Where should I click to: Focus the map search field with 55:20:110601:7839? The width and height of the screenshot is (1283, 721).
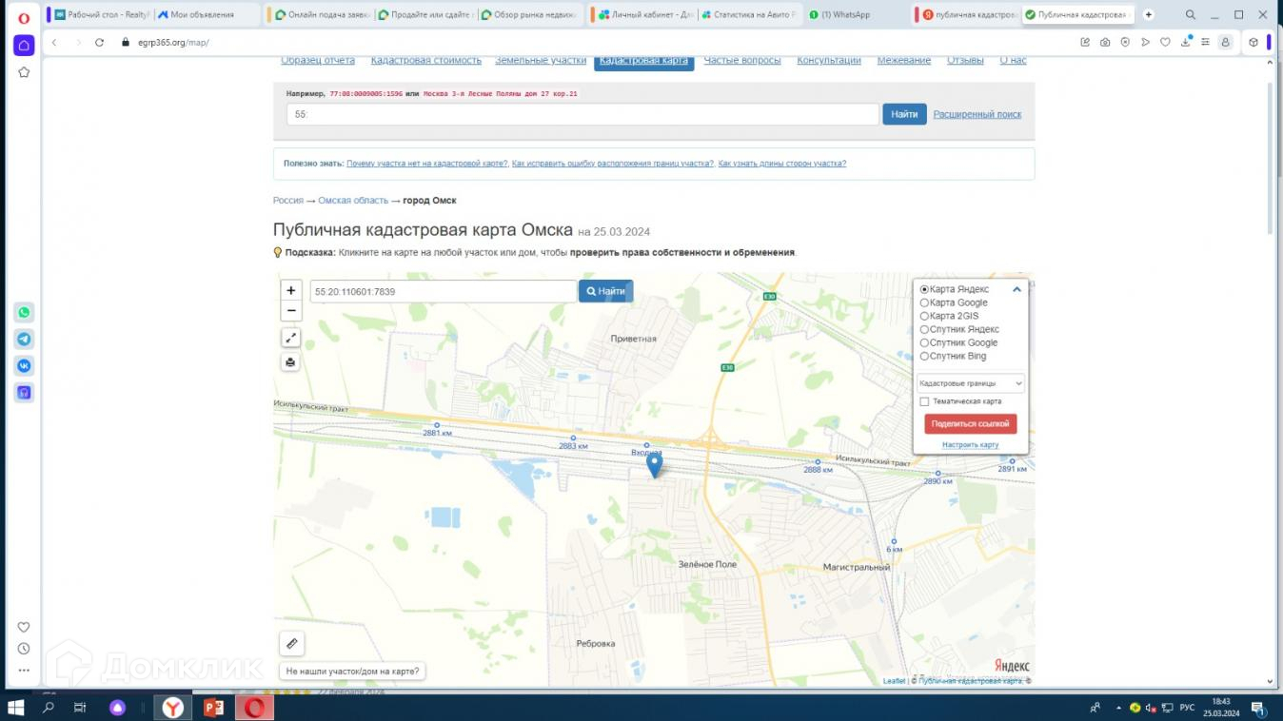pos(444,291)
